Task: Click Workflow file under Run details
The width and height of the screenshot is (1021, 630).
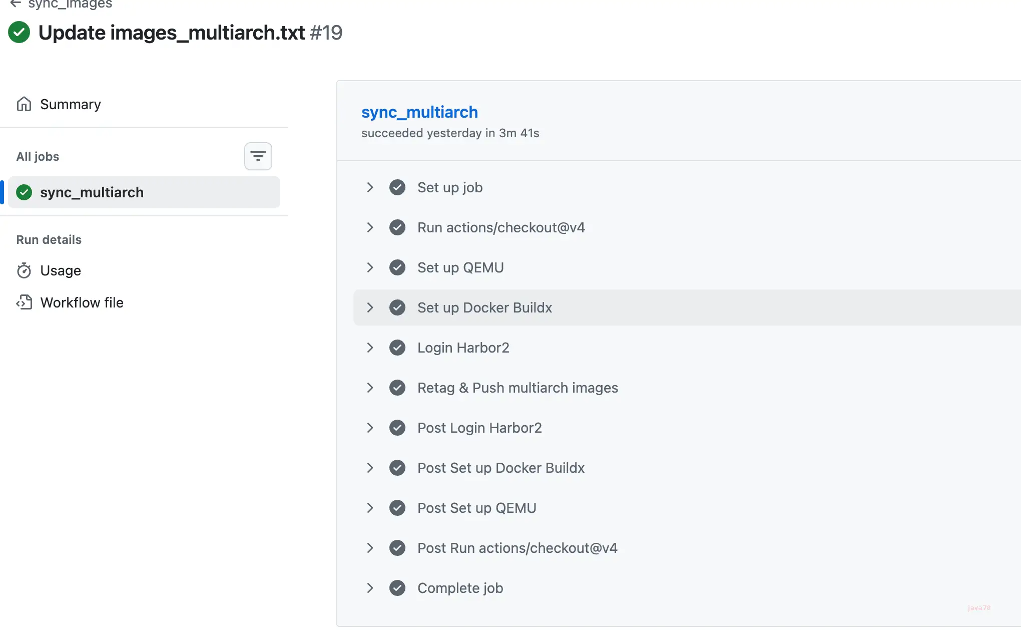Action: 82,302
